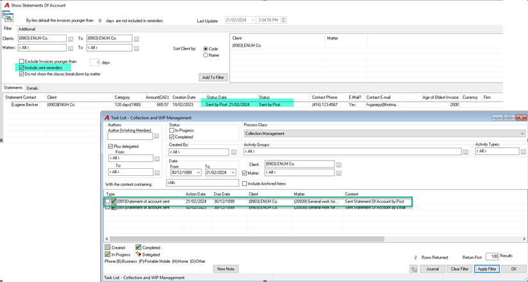Open browse button for delegated From field

coord(157,159)
